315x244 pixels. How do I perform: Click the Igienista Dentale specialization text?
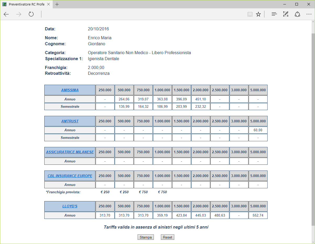pos(104,59)
